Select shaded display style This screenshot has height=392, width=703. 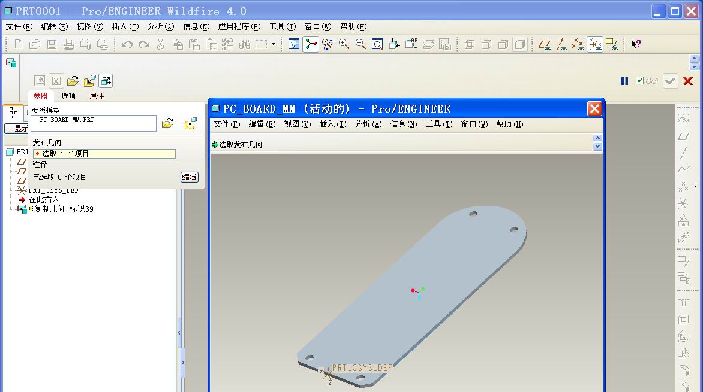[520, 44]
